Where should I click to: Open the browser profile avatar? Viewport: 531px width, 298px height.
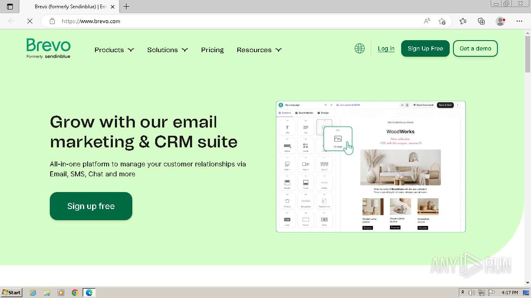click(501, 21)
